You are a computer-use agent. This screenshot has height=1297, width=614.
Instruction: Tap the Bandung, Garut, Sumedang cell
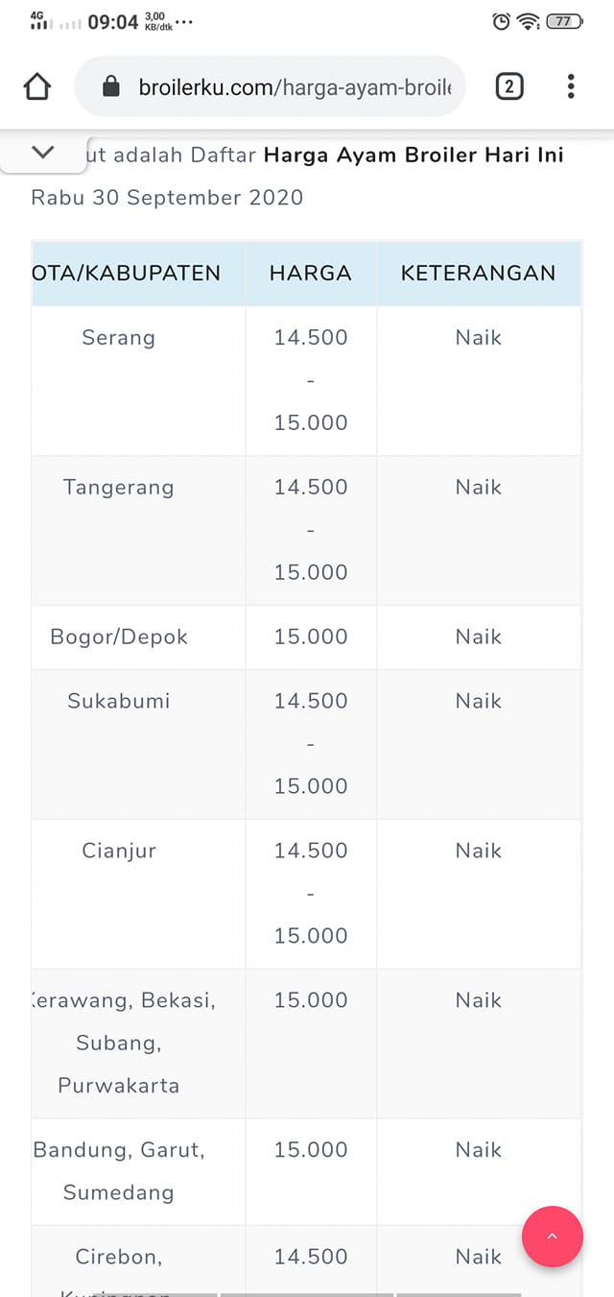click(119, 1171)
